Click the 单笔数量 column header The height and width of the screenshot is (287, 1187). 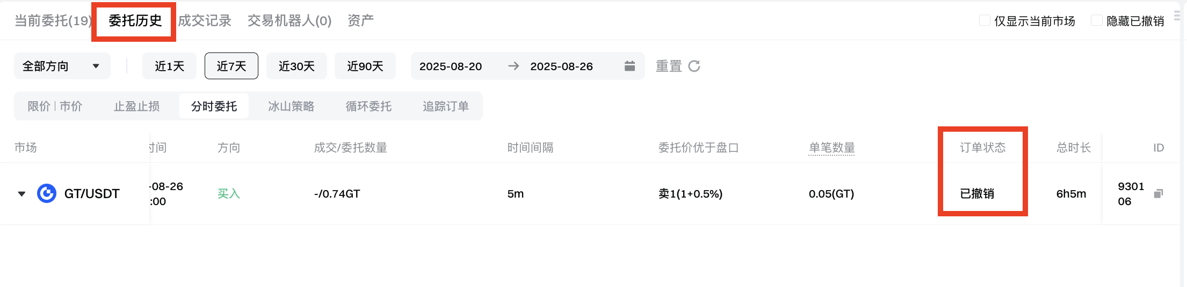[831, 148]
